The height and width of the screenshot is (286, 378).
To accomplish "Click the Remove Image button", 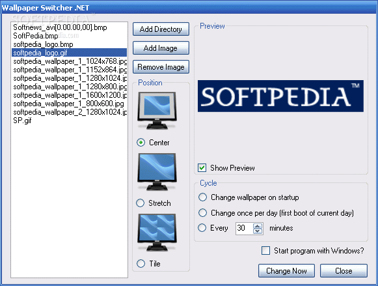I will 161,67.
